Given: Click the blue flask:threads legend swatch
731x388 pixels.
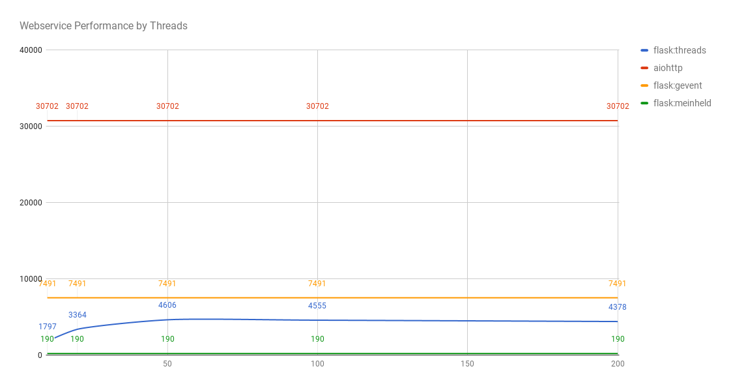Looking at the screenshot, I should (x=645, y=50).
